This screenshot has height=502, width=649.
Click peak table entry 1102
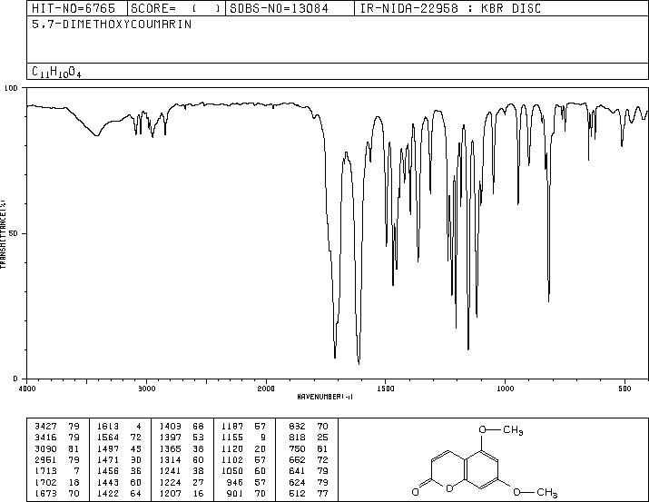click(x=232, y=459)
